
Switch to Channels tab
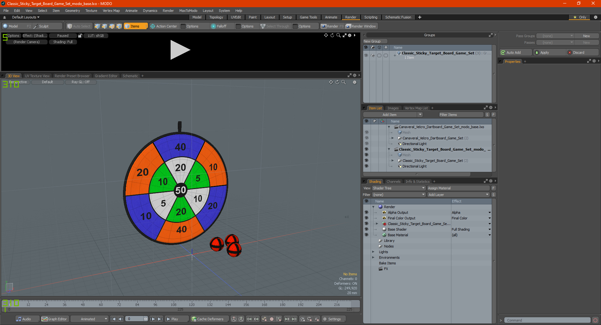(x=393, y=182)
